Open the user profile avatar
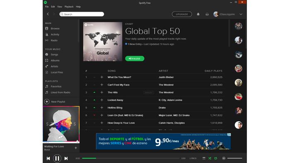This screenshot has height=163, width=290. coord(216,14)
